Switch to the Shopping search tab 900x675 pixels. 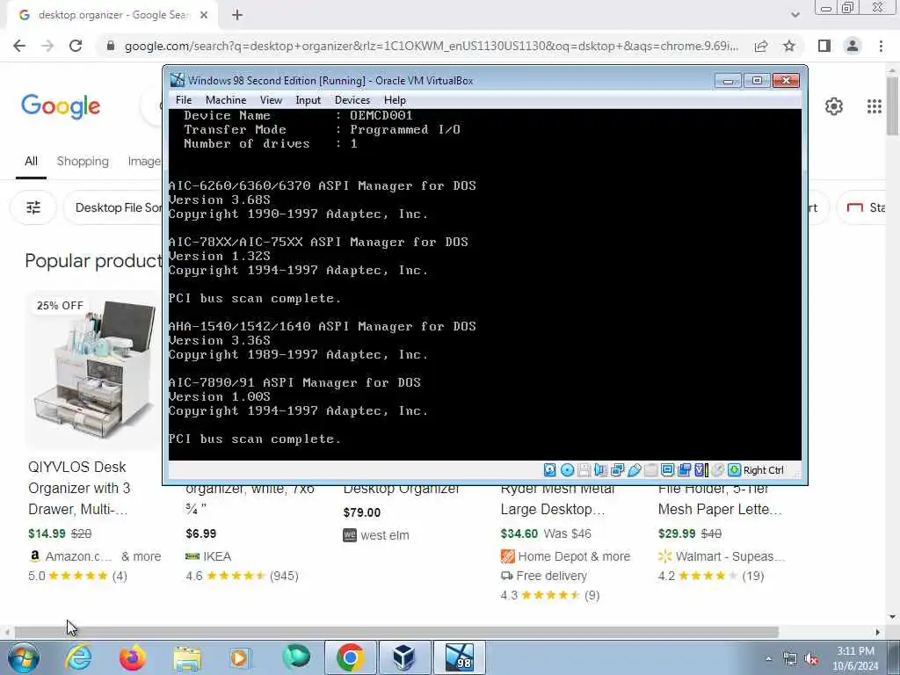[x=83, y=162]
